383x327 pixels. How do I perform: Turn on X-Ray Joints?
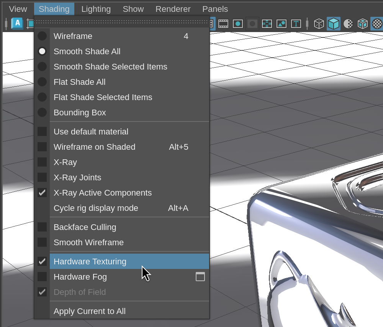point(122,177)
